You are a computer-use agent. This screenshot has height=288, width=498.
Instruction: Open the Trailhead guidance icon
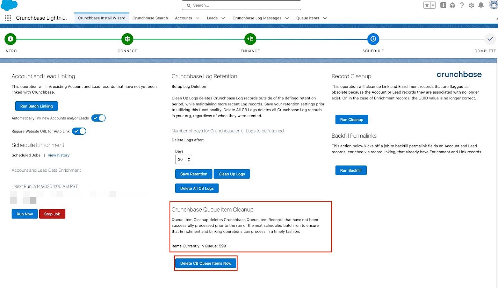(453, 5)
